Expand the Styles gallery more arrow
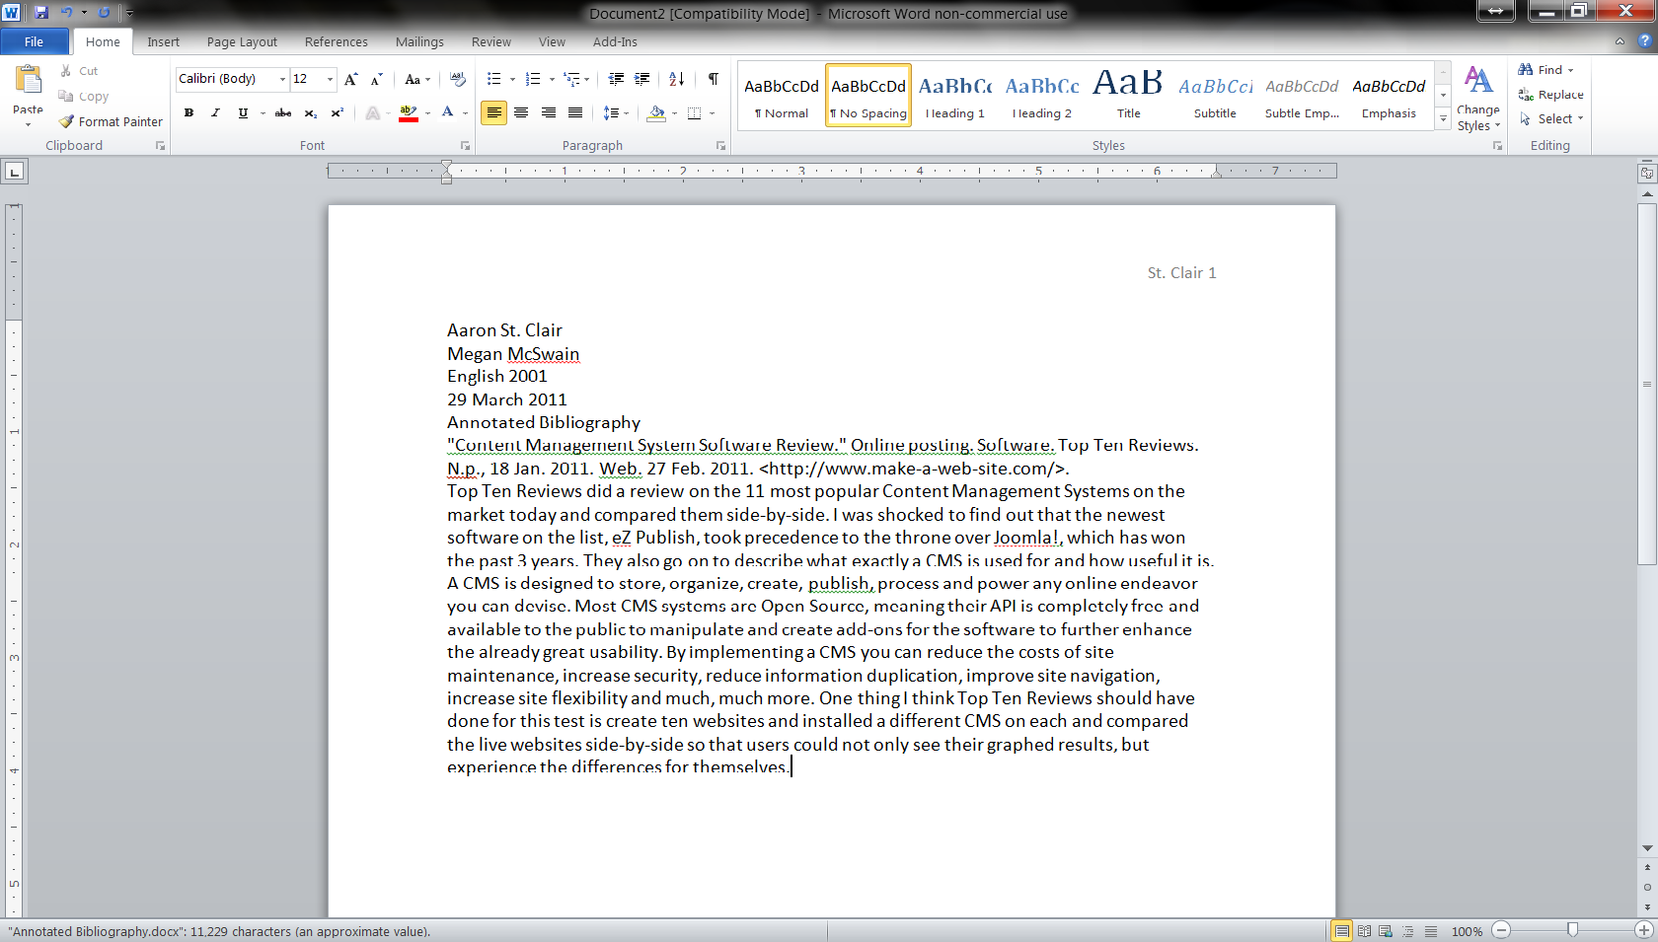The height and width of the screenshot is (942, 1658). [1443, 118]
